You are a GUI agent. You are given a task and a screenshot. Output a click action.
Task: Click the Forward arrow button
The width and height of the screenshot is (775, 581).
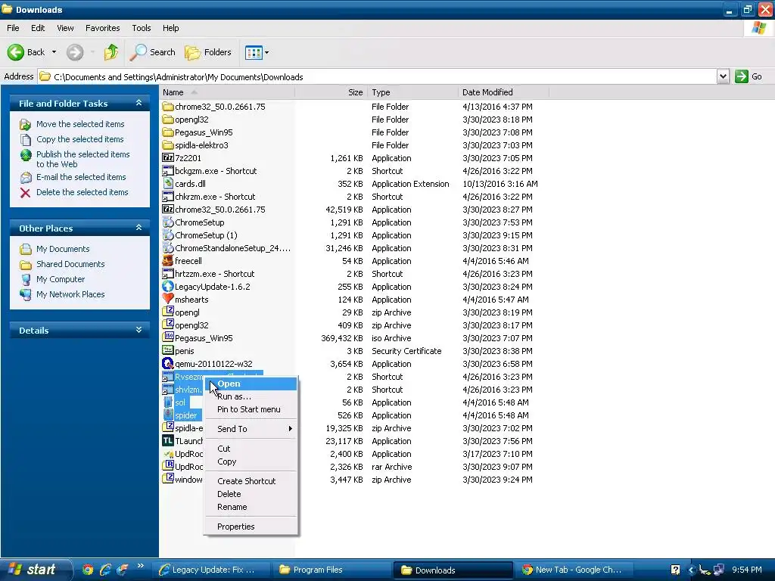coord(75,52)
